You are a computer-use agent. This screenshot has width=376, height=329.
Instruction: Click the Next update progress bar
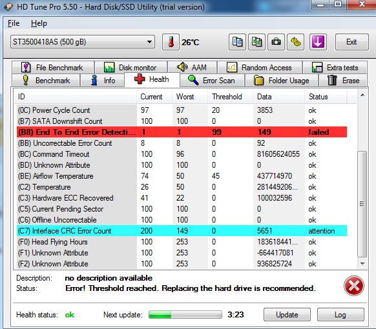coord(185,314)
